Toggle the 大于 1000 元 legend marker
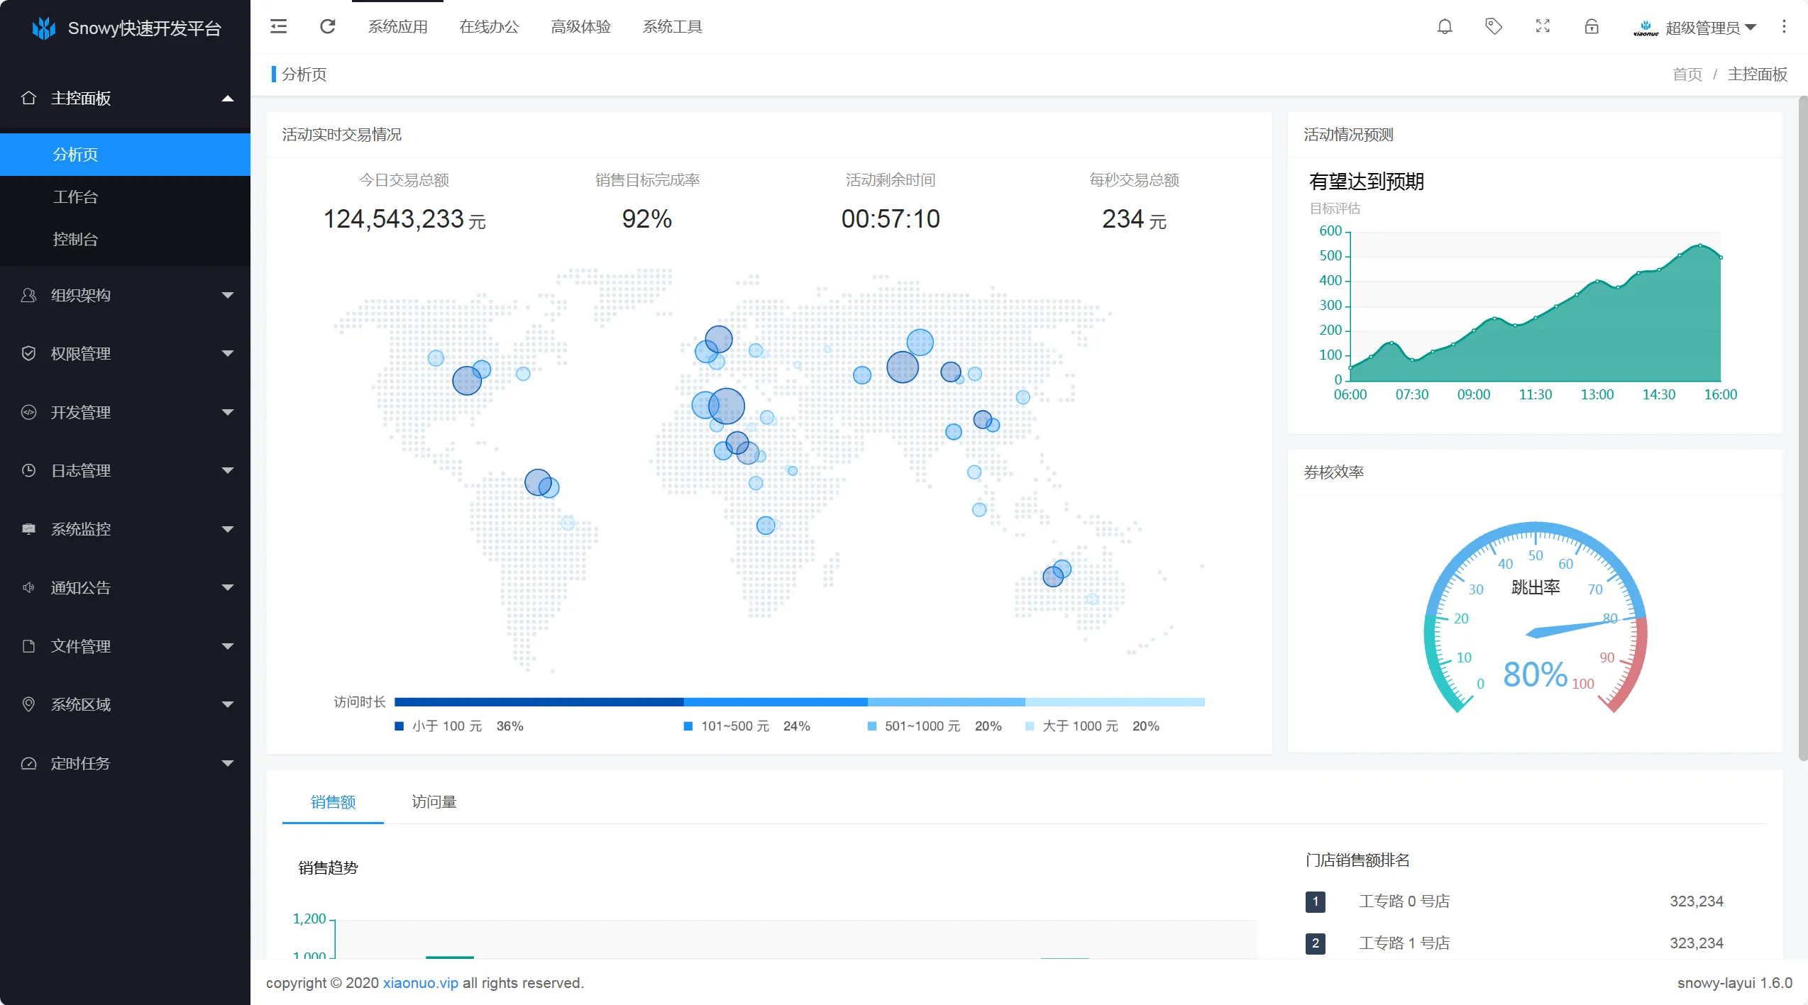Image resolution: width=1808 pixels, height=1005 pixels. point(1030,726)
